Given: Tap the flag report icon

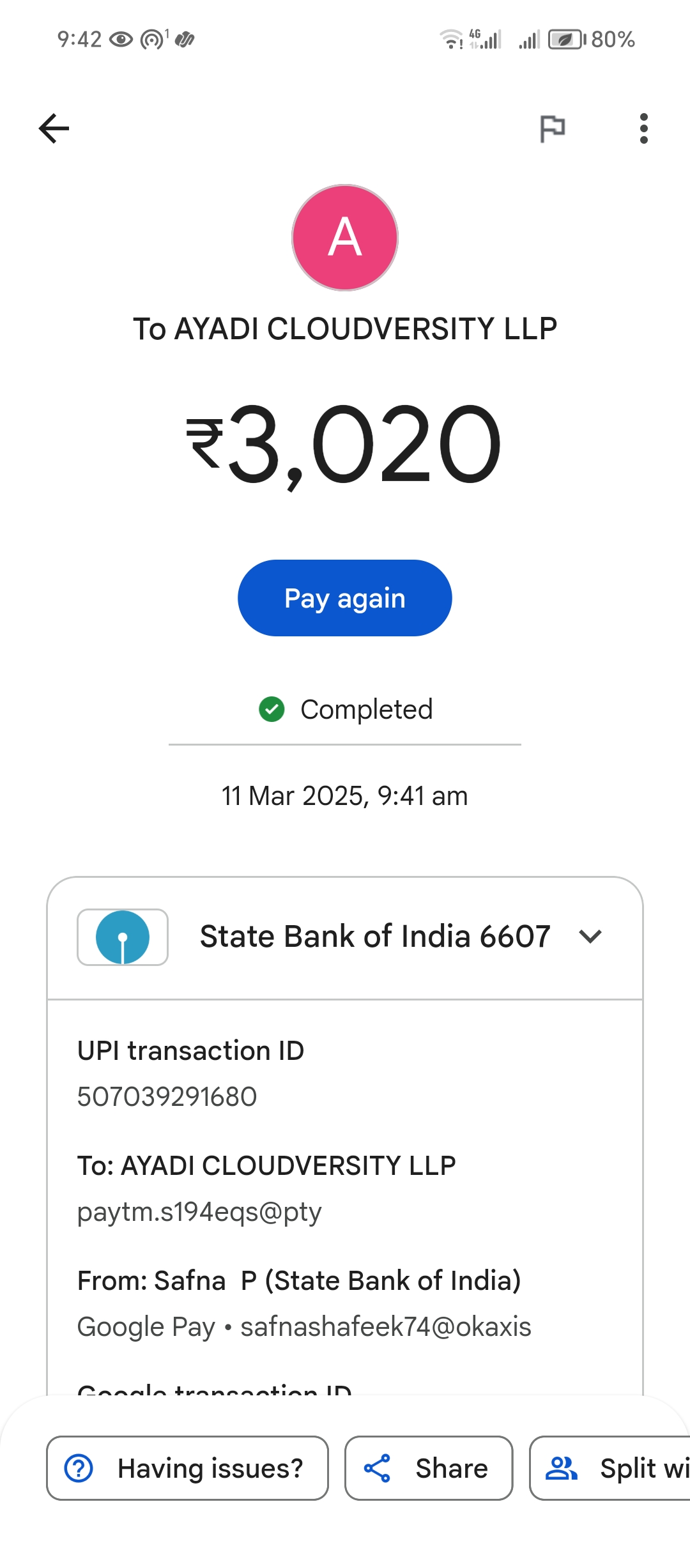Looking at the screenshot, I should click(x=553, y=128).
